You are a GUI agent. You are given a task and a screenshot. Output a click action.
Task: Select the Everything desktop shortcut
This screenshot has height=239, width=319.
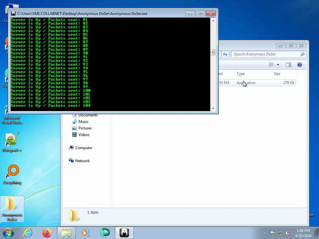tap(12, 175)
